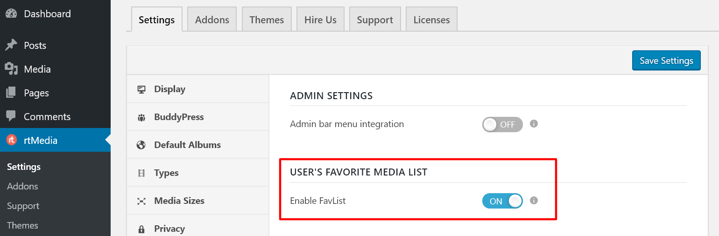Click the Pages icon in sidebar

(11, 93)
